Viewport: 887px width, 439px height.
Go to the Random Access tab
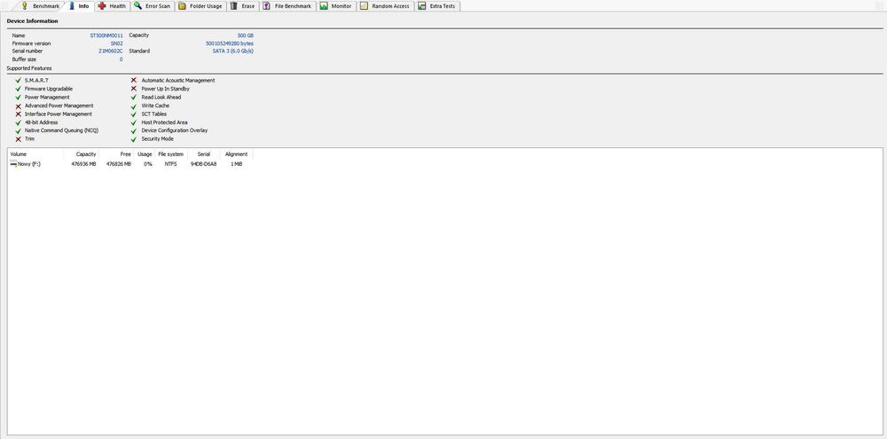coord(385,5)
